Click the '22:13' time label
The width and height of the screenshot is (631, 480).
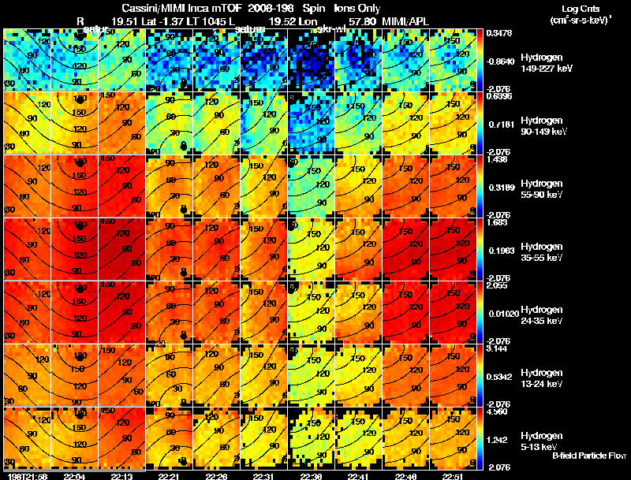(x=121, y=476)
